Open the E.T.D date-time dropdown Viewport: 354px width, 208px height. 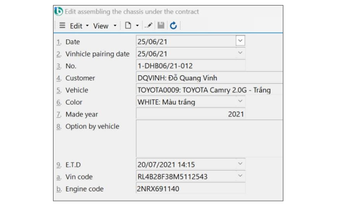pos(240,165)
